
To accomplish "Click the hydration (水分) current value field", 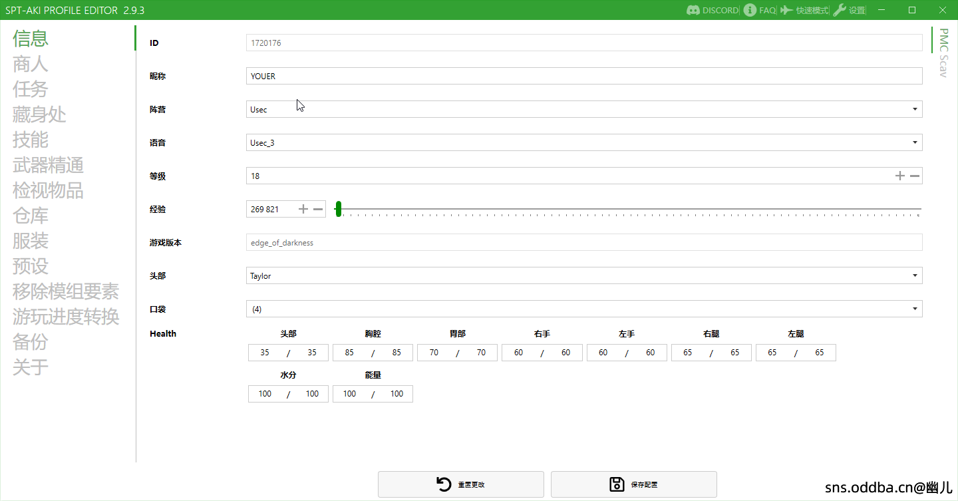I will 265,394.
